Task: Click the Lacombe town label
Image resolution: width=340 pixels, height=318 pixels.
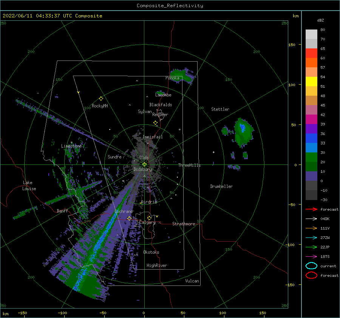Action: point(163,95)
